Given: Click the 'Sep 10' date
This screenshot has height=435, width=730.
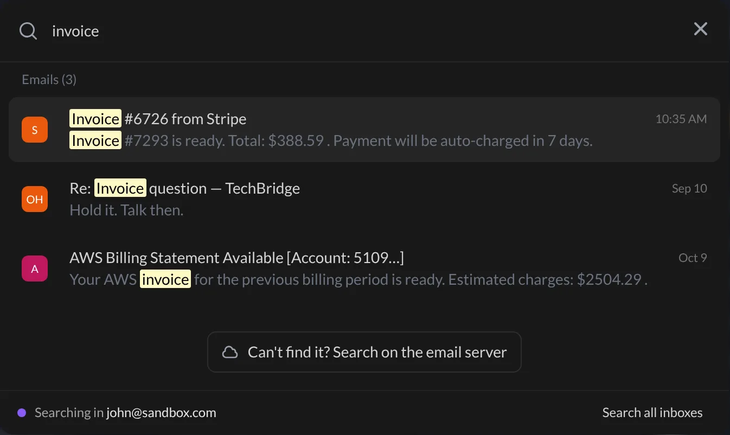Looking at the screenshot, I should [689, 189].
